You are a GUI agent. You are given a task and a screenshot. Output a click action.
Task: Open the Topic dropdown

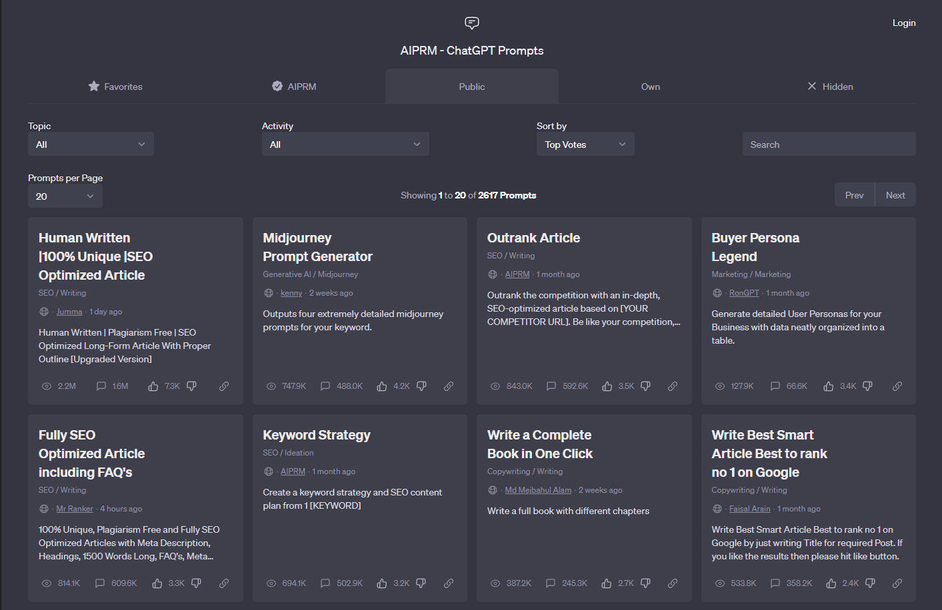pyautogui.click(x=91, y=144)
